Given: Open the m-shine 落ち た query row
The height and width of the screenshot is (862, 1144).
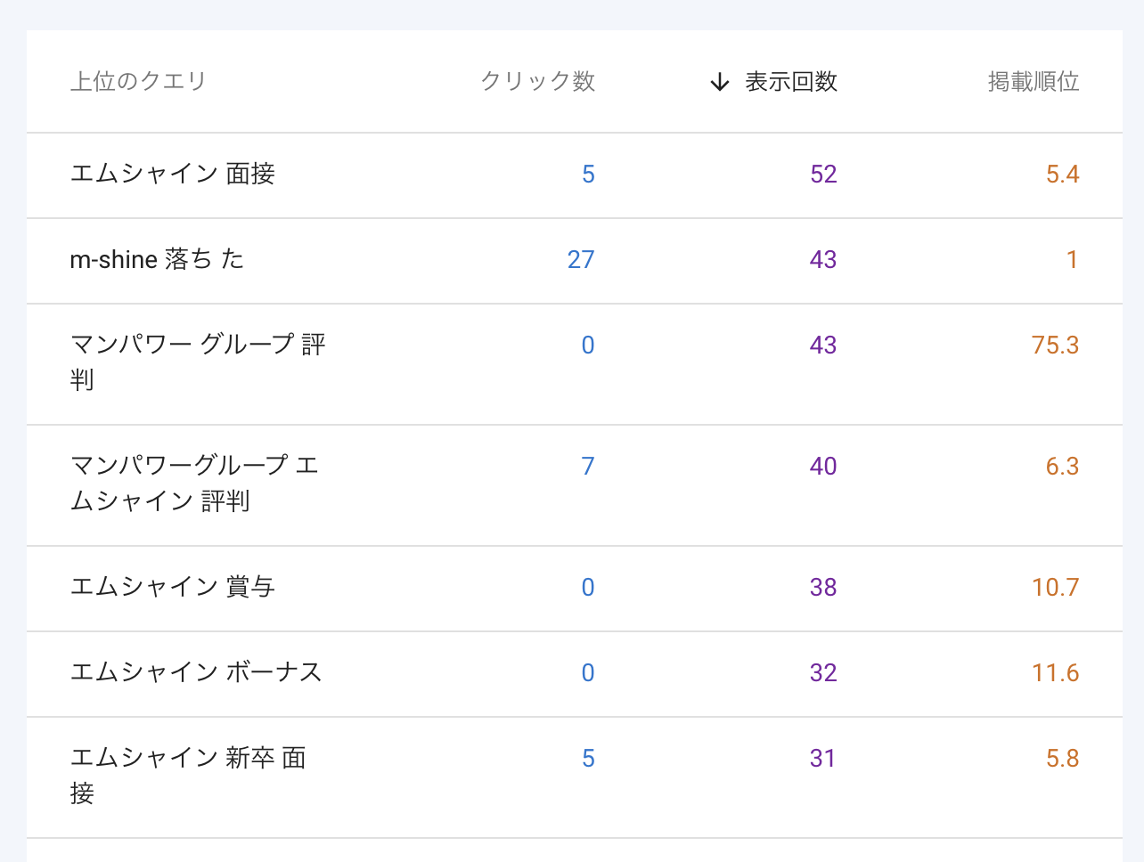Looking at the screenshot, I should [x=575, y=261].
